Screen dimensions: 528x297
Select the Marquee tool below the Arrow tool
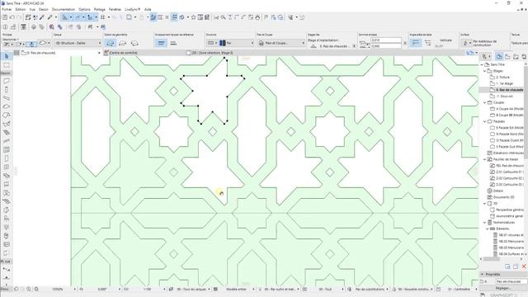[7, 65]
